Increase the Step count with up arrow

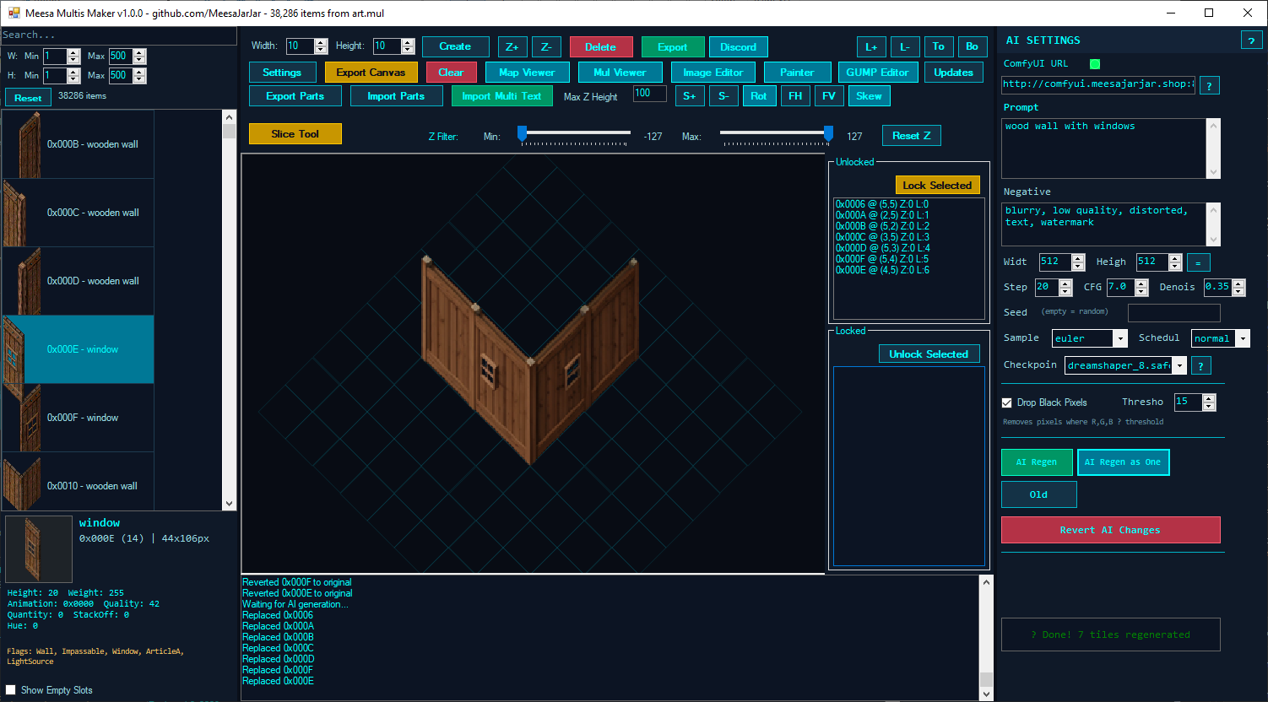click(x=1065, y=283)
